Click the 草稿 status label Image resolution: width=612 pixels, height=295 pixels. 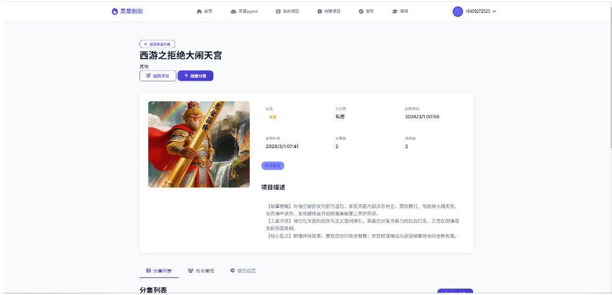(x=273, y=117)
